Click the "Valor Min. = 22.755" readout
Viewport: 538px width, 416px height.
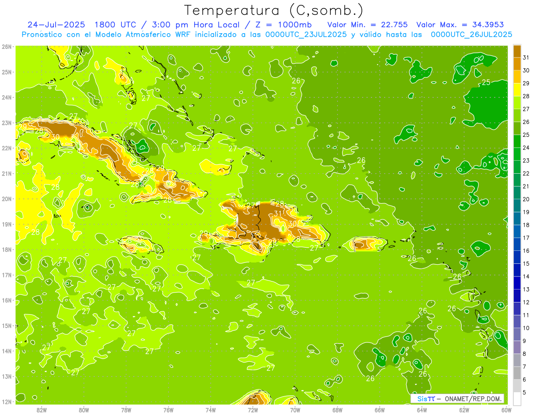click(x=367, y=25)
